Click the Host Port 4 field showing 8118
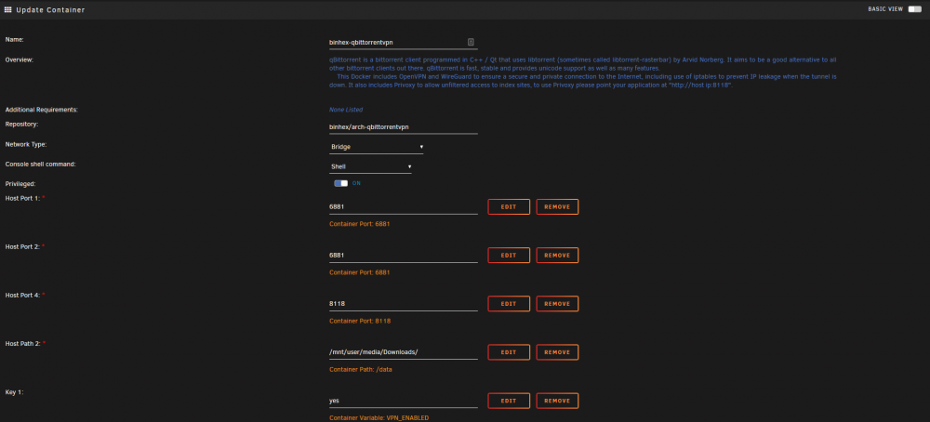 [x=404, y=303]
